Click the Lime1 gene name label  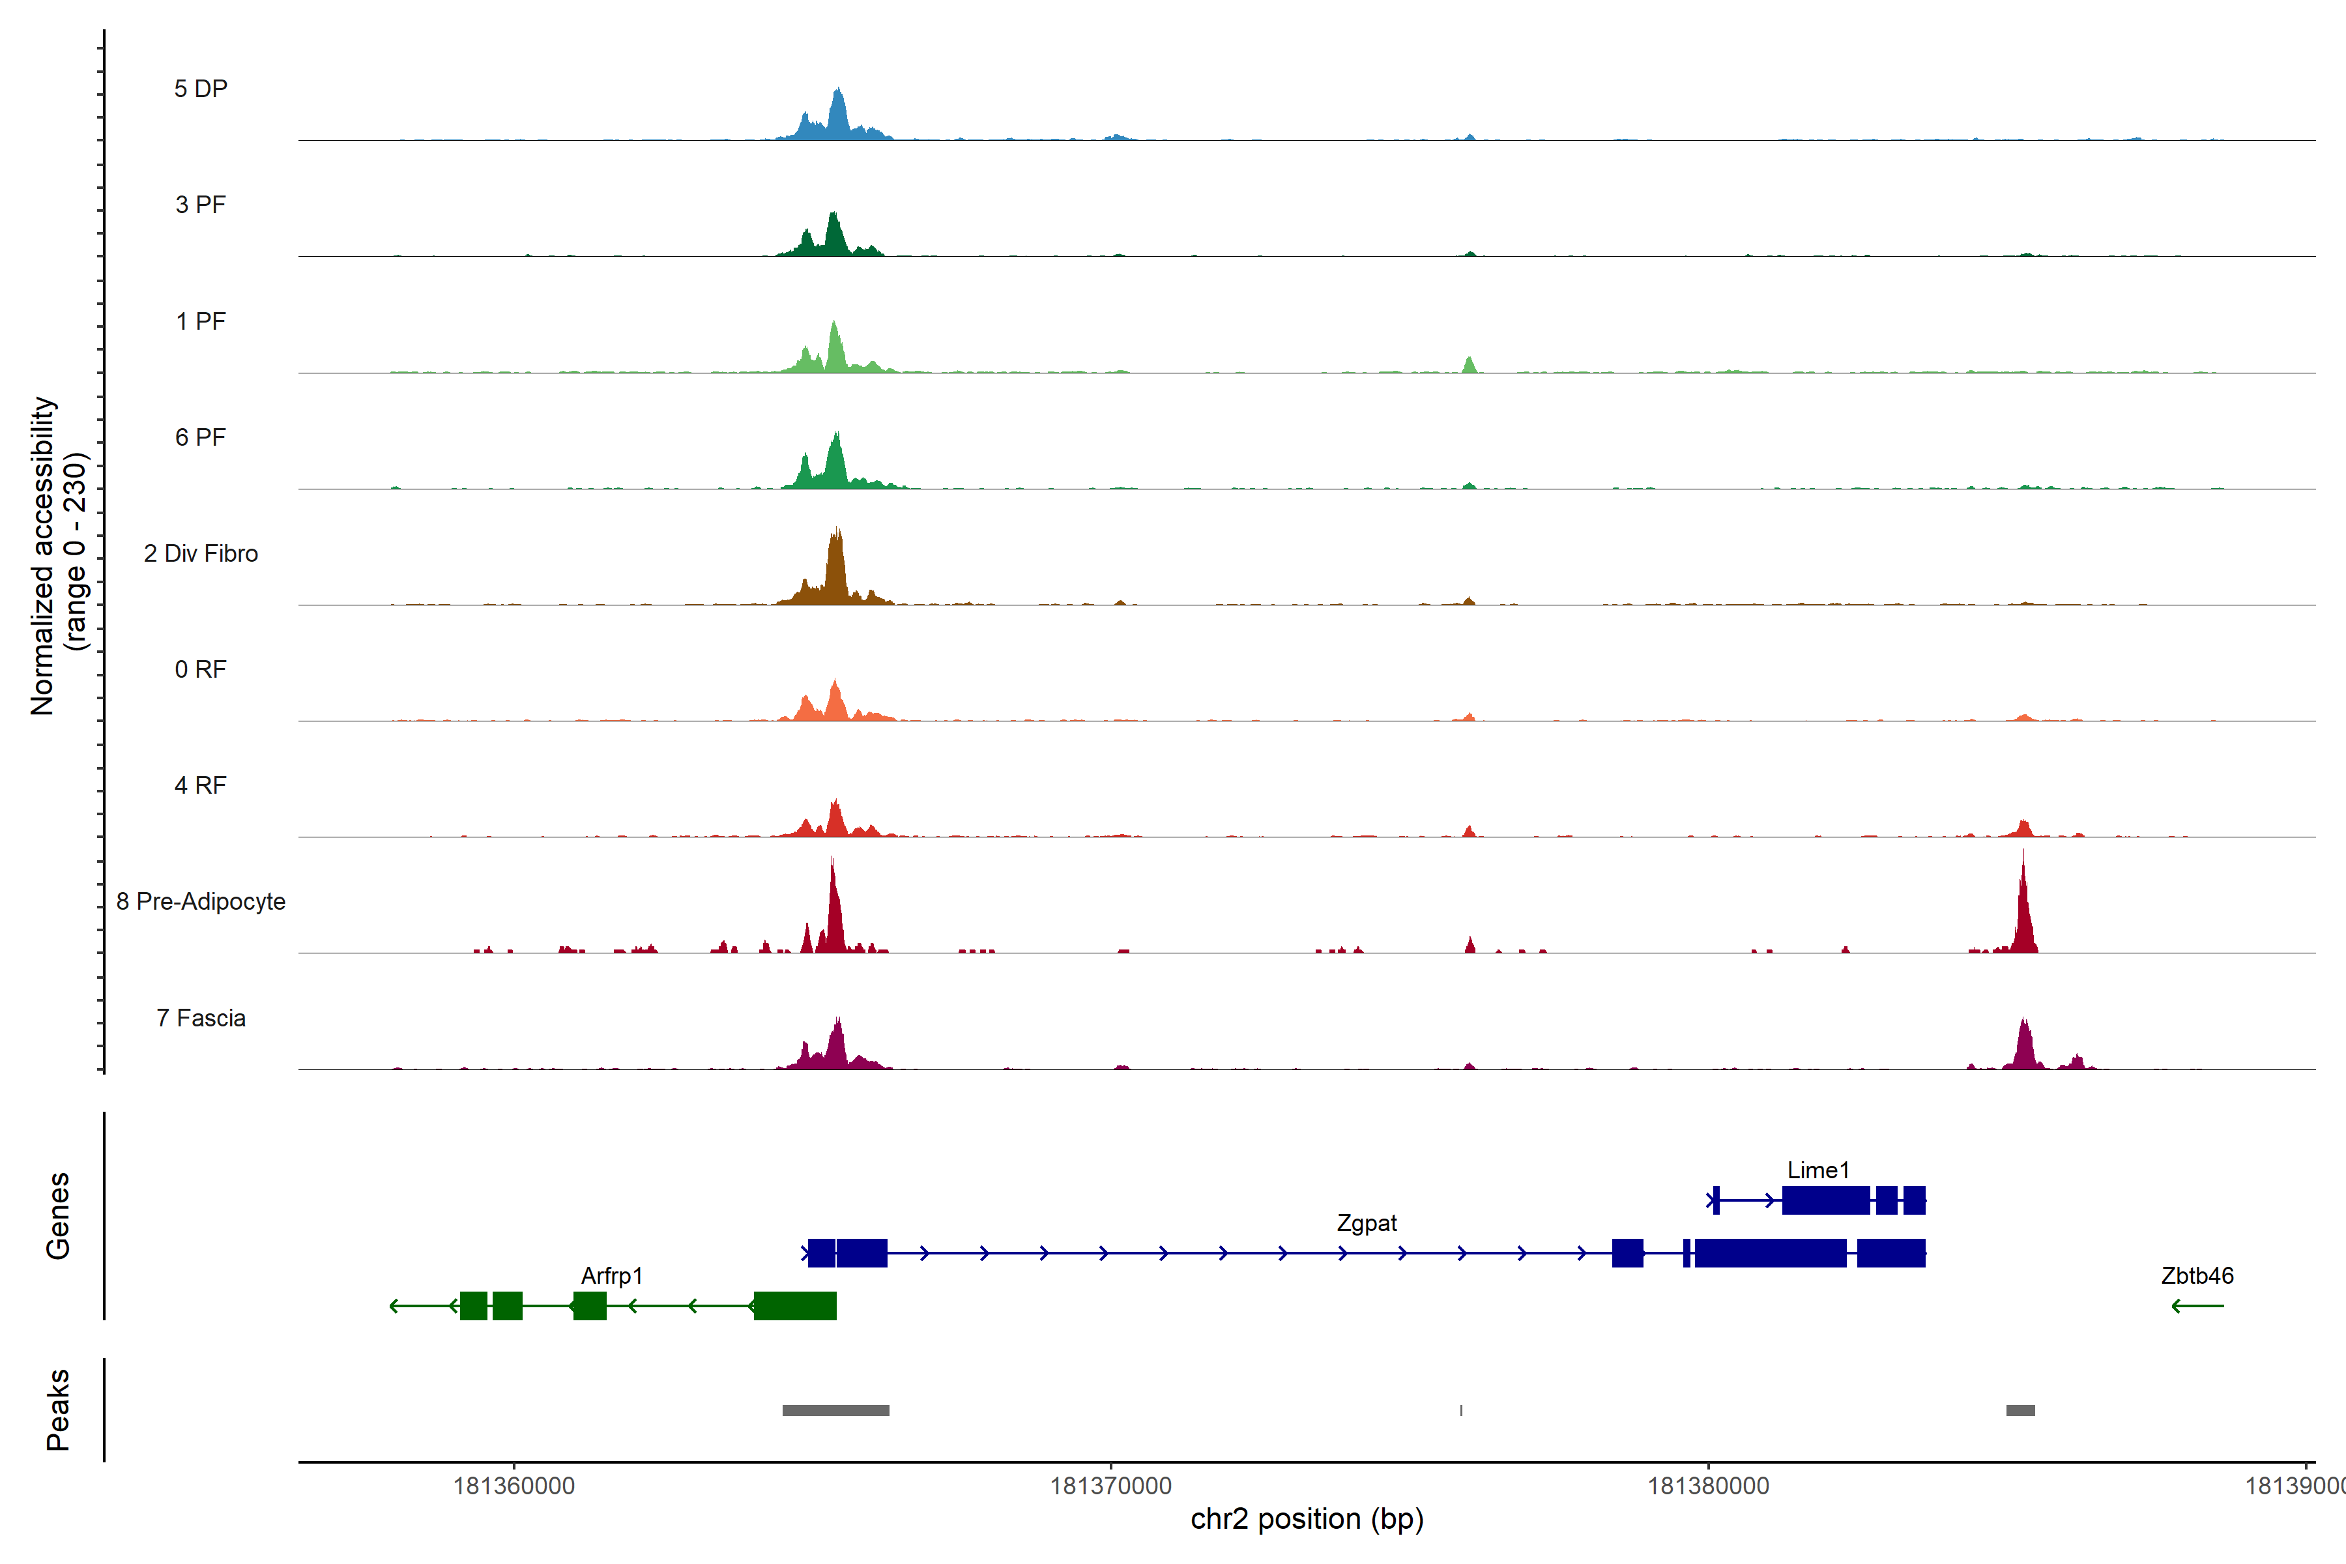[1817, 1170]
